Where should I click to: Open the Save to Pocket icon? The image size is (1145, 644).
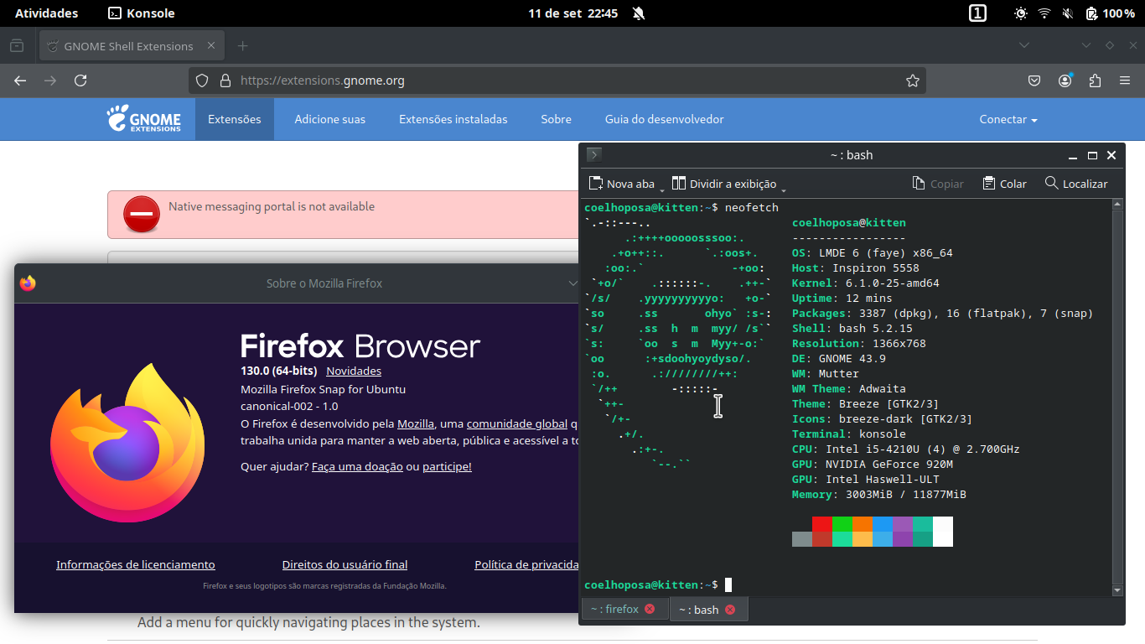coord(1034,80)
